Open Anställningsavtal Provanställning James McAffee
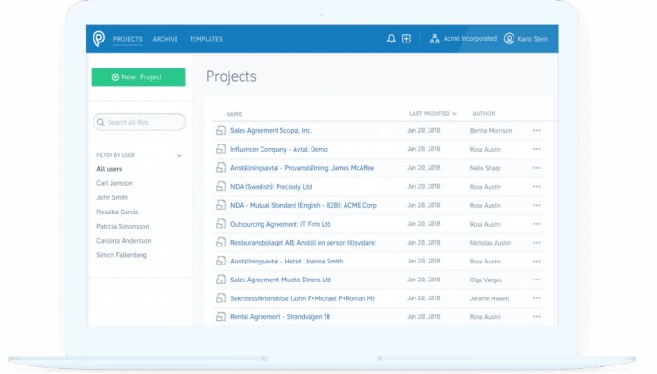657x374 pixels. point(302,168)
